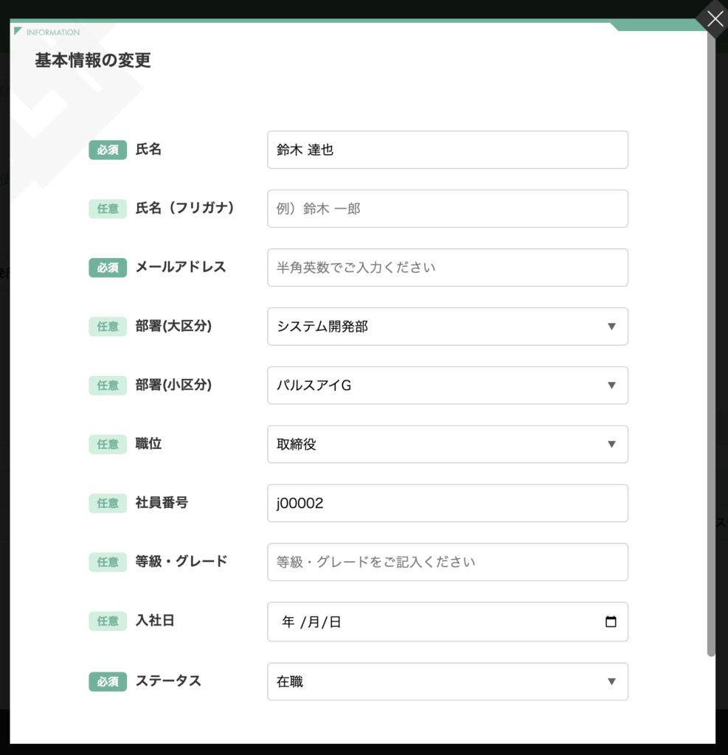The width and height of the screenshot is (728, 755).
Task: Click the メールアドレス input field
Action: click(448, 267)
